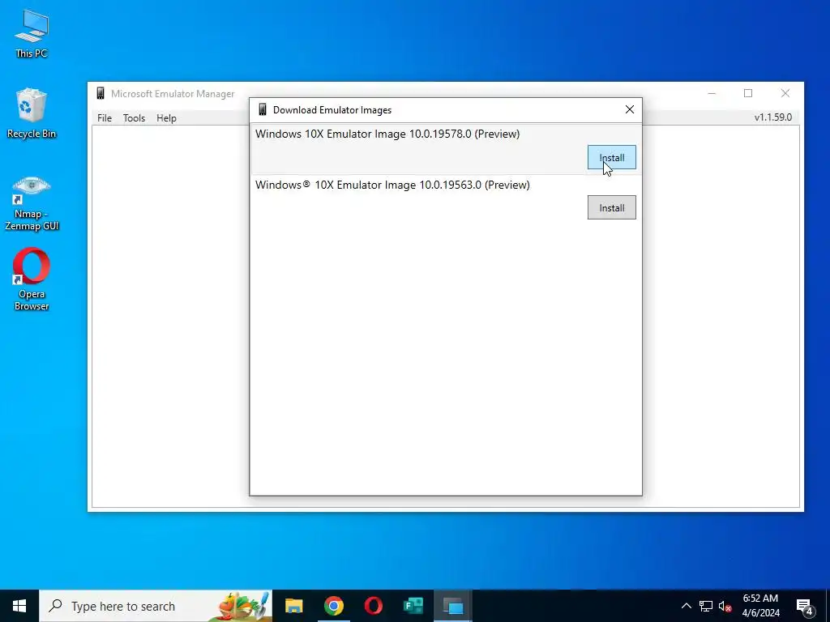The width and height of the screenshot is (830, 622).
Task: Select the 10.0.19578.0 emulator image text
Action: [387, 134]
